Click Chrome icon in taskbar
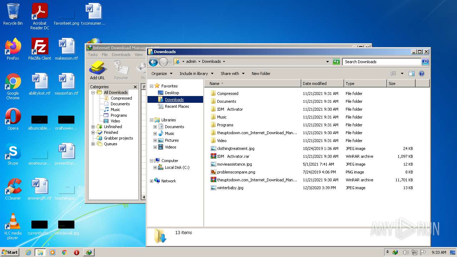 (65, 252)
